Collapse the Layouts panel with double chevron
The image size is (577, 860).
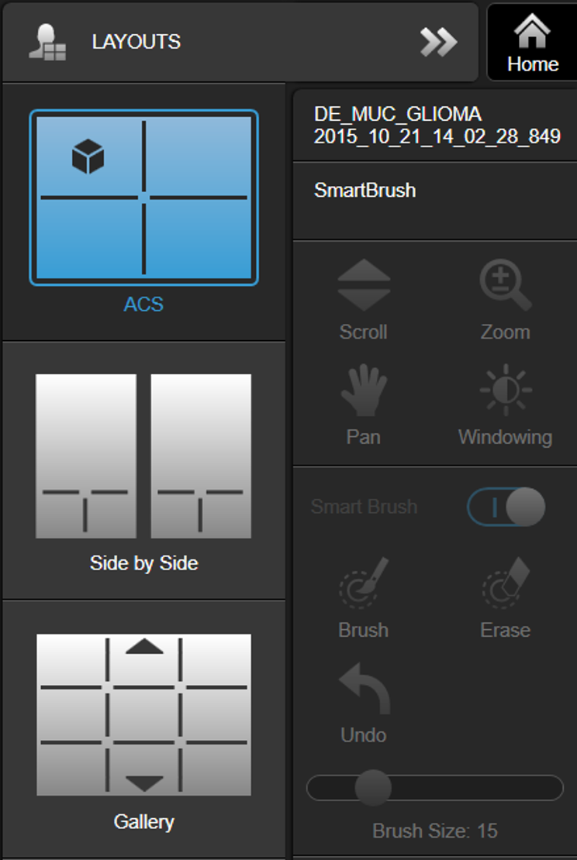(439, 42)
